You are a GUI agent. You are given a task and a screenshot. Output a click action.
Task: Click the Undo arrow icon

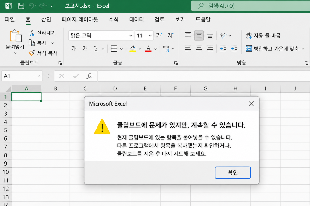pos(31,6)
